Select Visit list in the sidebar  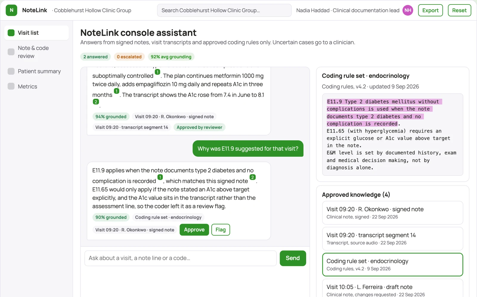pos(36,33)
